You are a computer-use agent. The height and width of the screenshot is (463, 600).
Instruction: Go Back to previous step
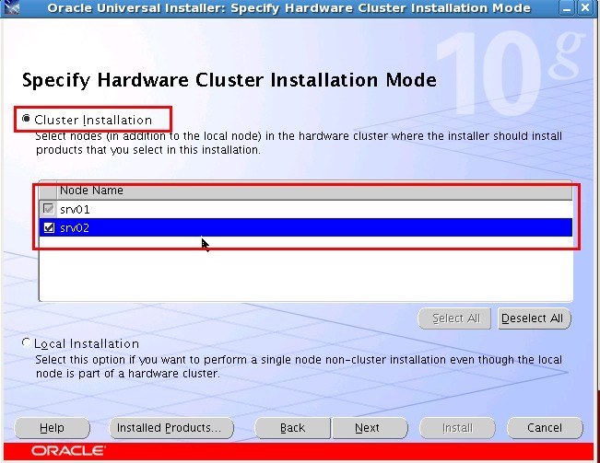292,428
